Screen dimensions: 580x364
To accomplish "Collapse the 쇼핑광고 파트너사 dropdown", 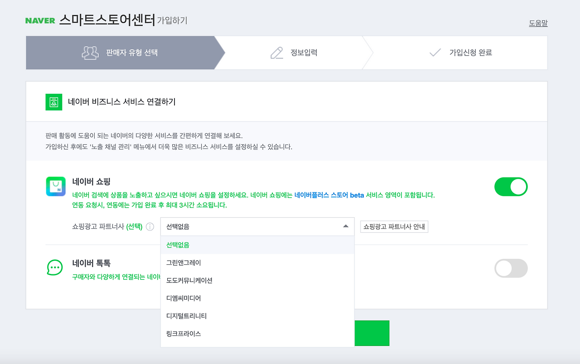I will tap(257, 226).
